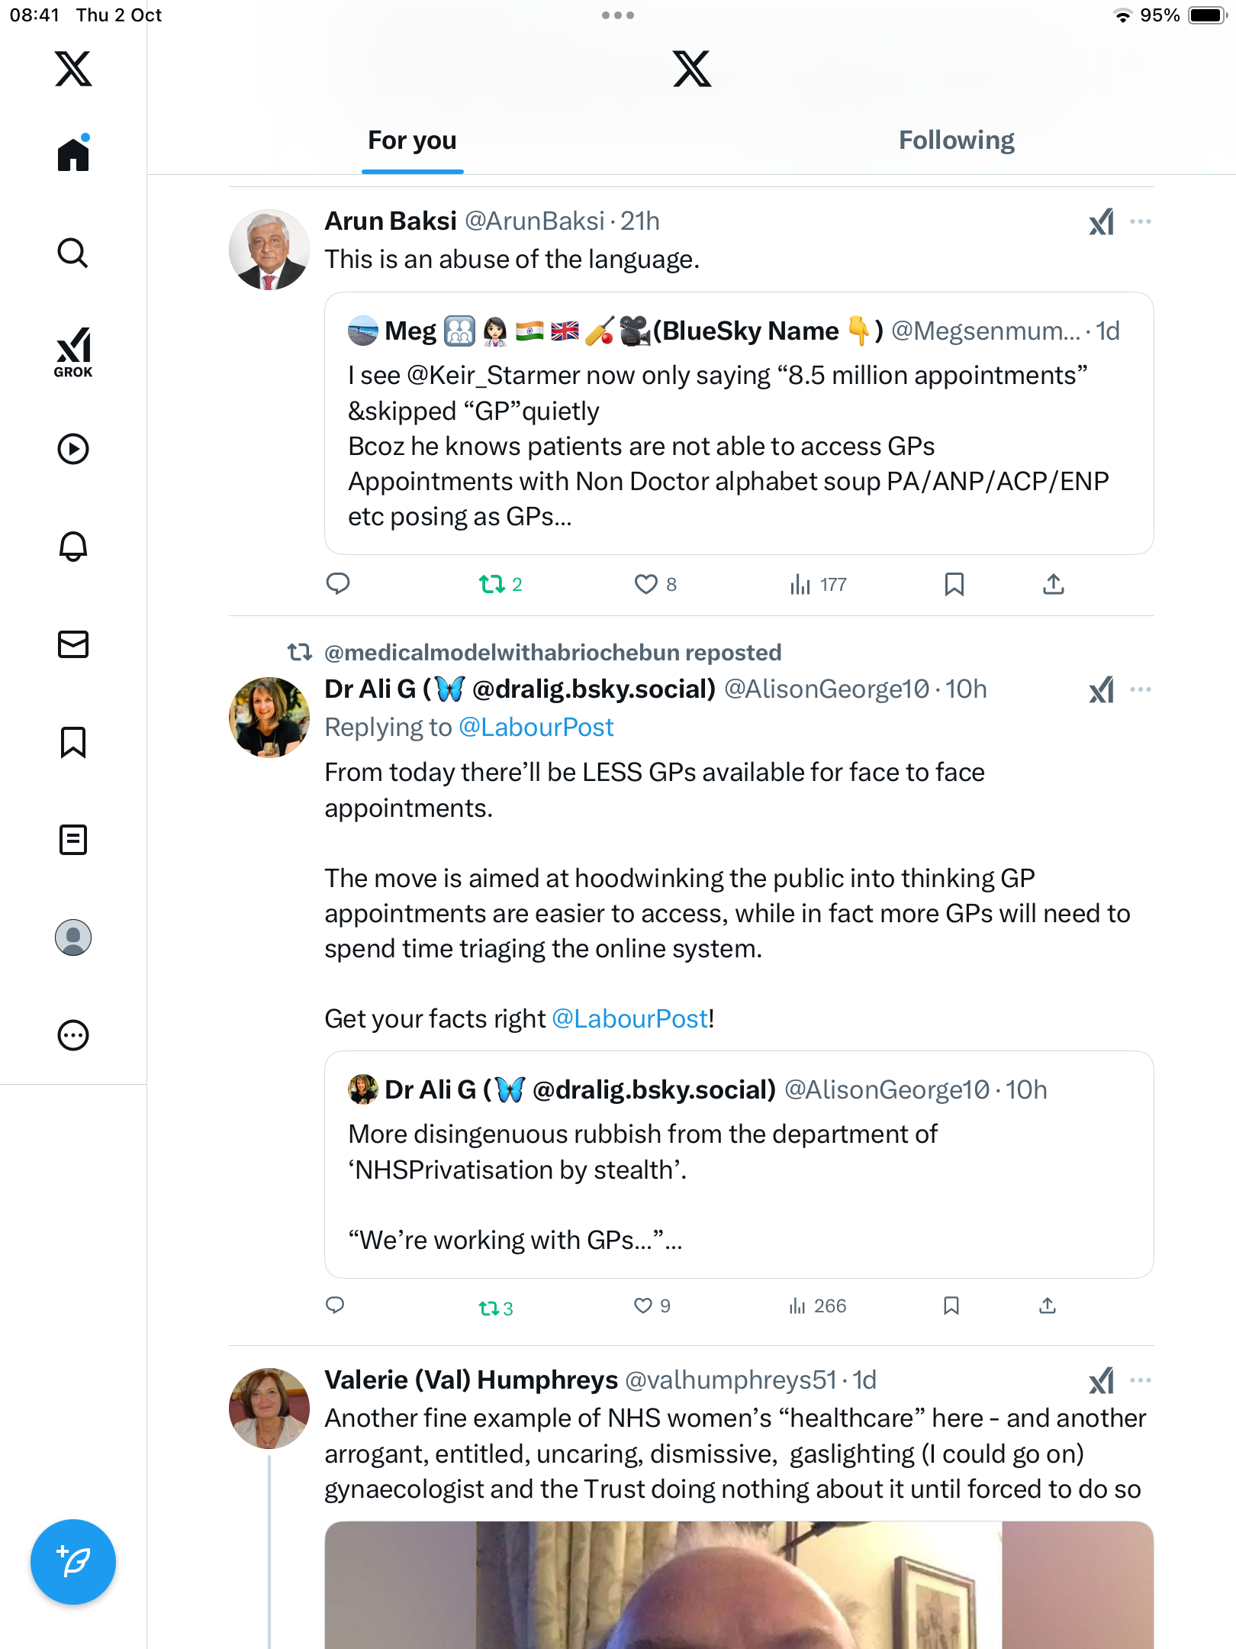Screen dimensions: 1236x1649
Task: Open more options on Valerie Humphreys' post
Action: [x=1141, y=1380]
